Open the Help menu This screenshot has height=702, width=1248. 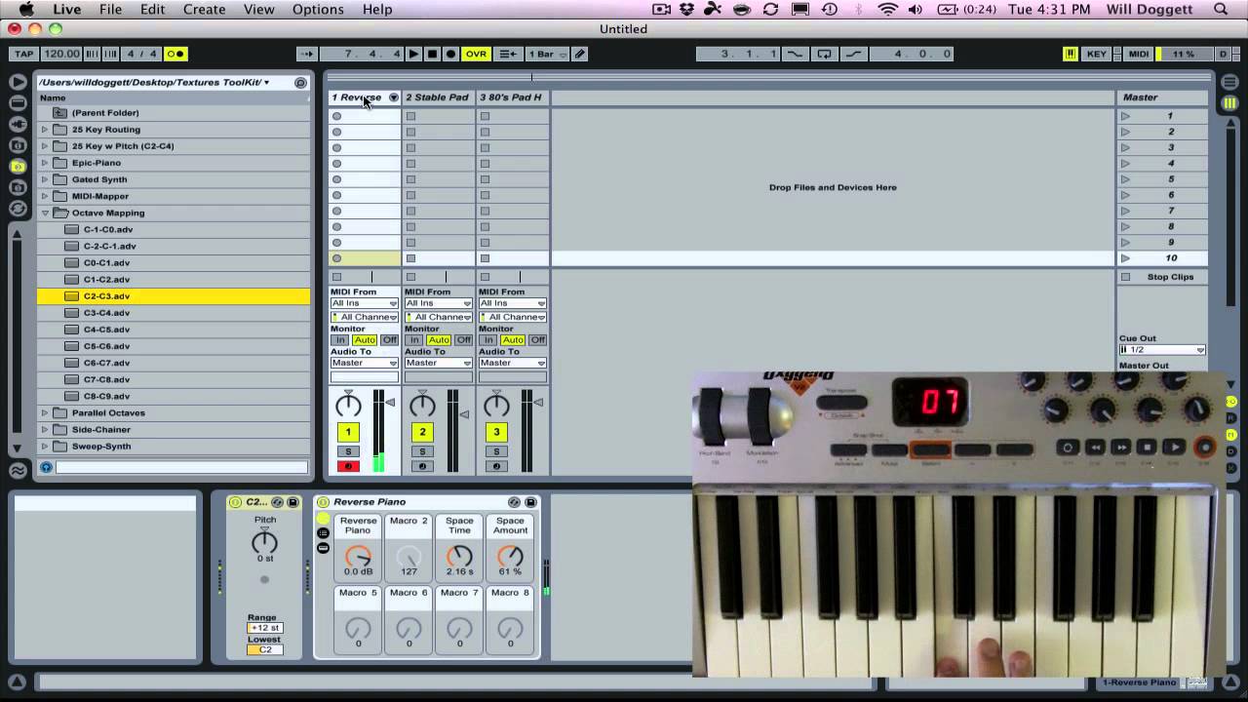click(x=377, y=9)
